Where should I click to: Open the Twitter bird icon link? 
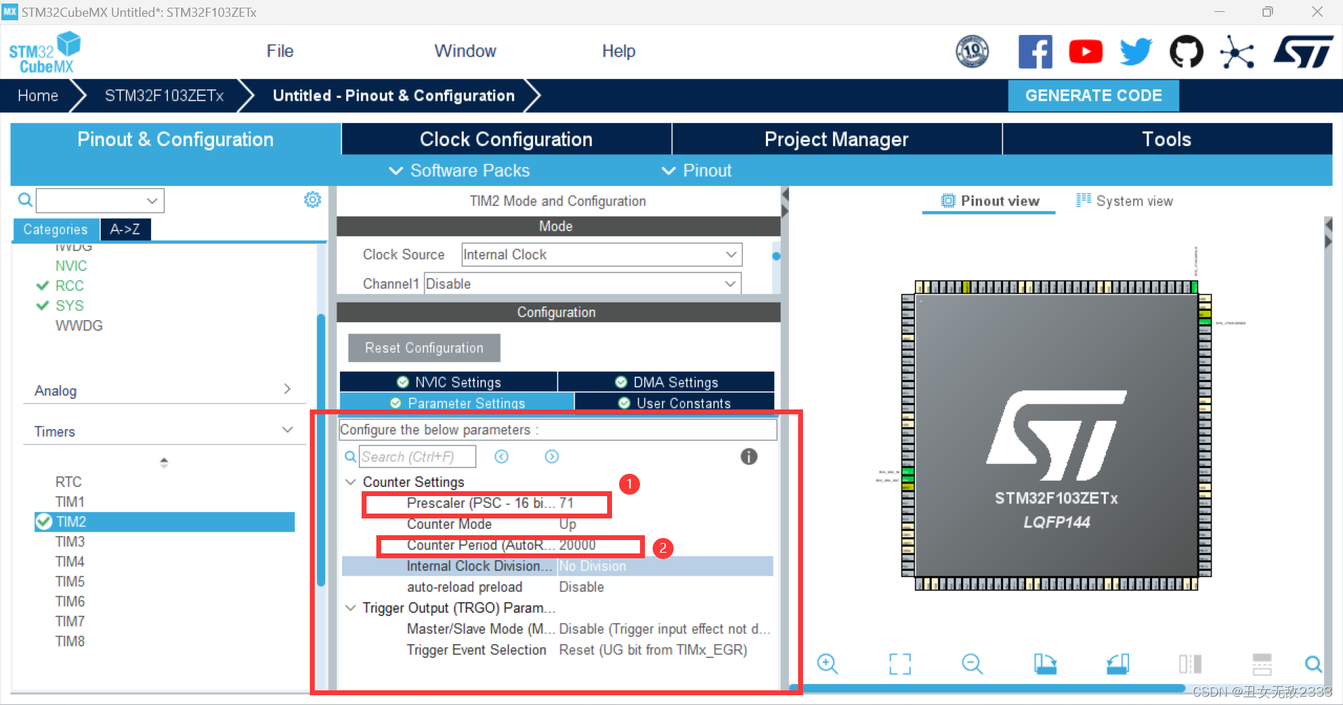point(1136,52)
